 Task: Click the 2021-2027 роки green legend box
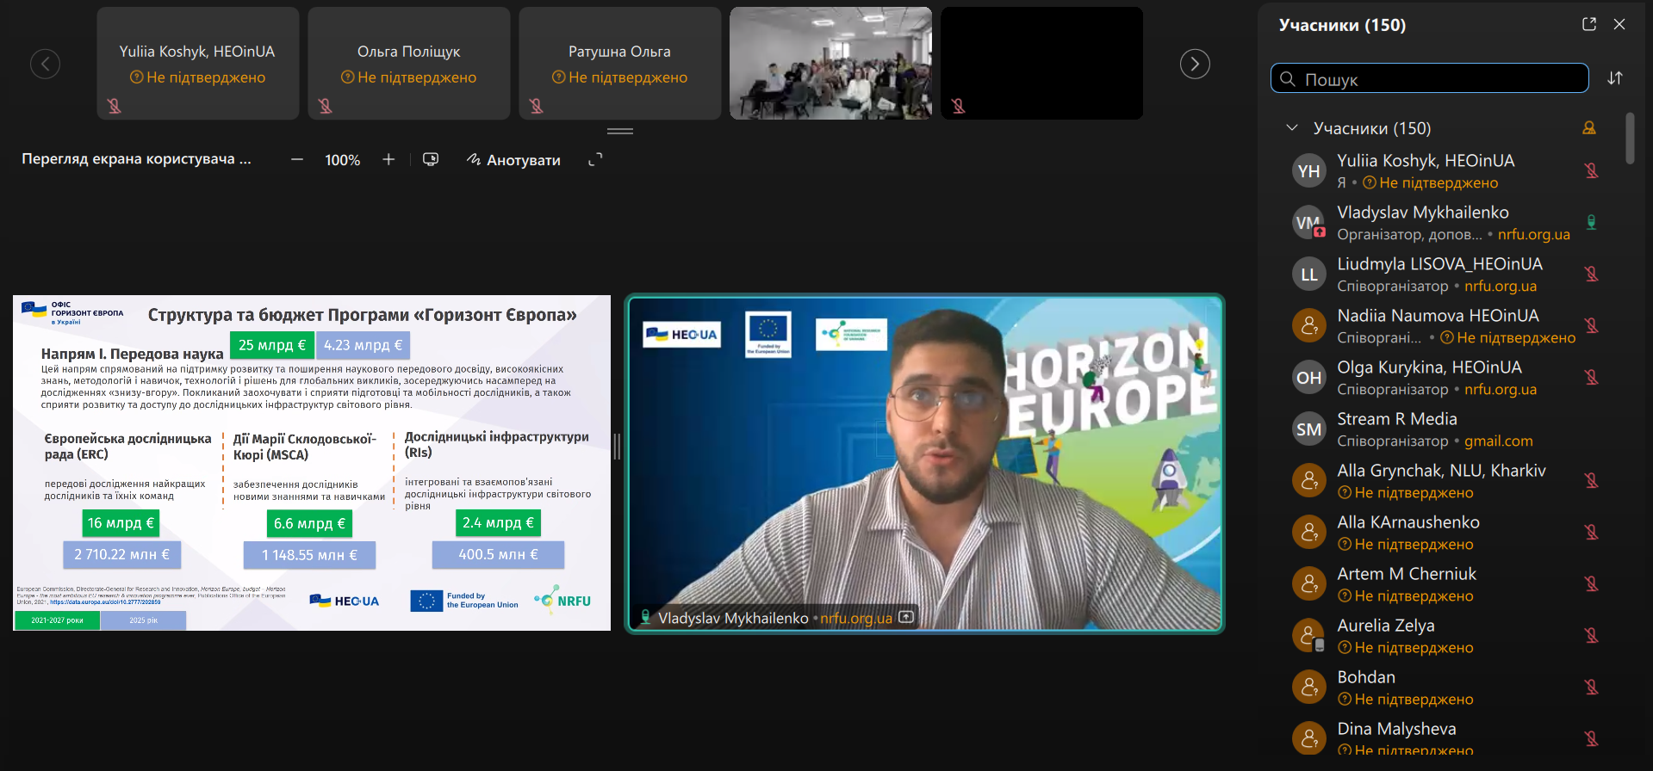57,620
